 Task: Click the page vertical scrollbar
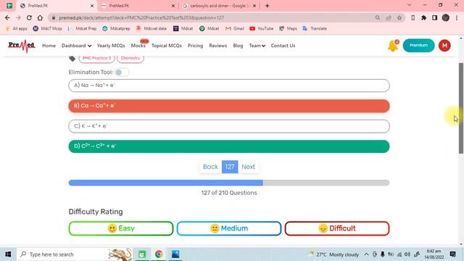pos(461,108)
